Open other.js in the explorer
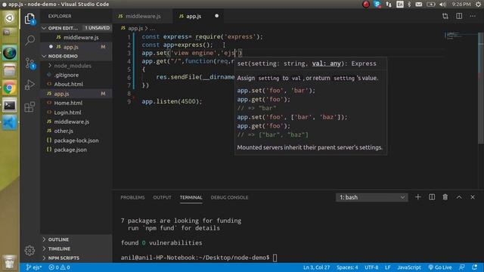Image resolution: width=484 pixels, height=272 pixels. pyautogui.click(x=64, y=131)
